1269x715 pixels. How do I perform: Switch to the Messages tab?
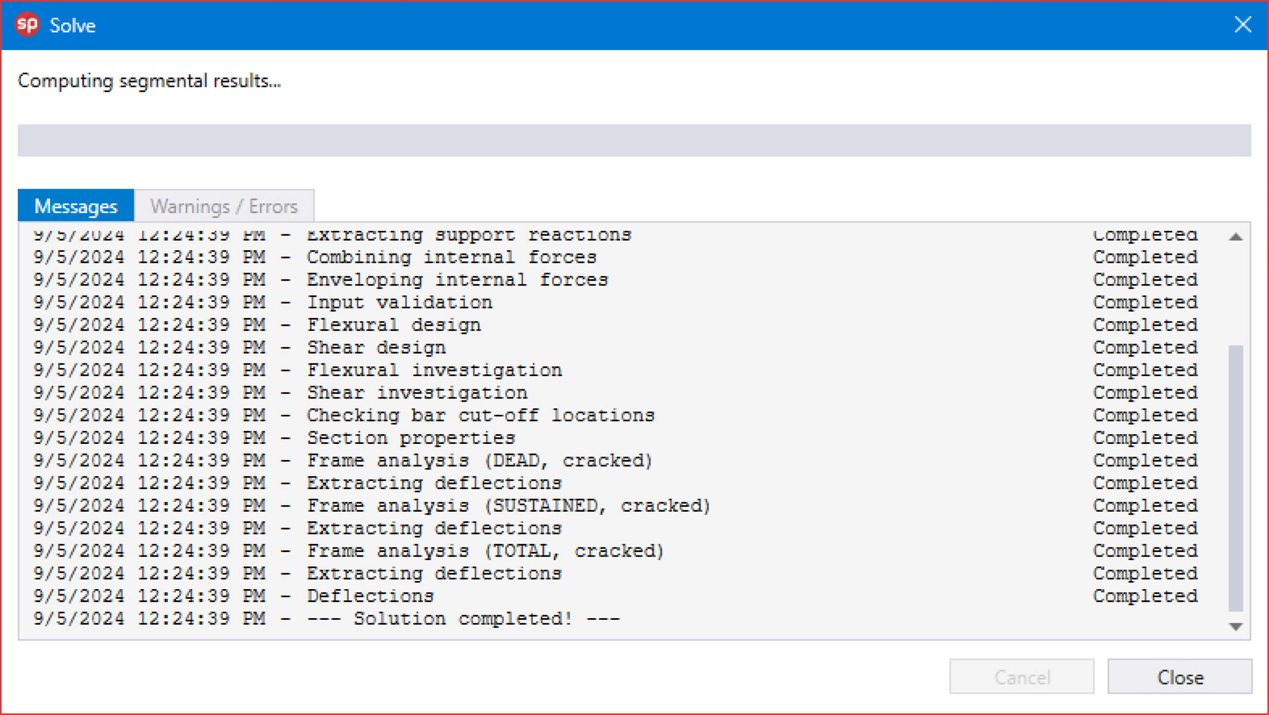point(76,206)
